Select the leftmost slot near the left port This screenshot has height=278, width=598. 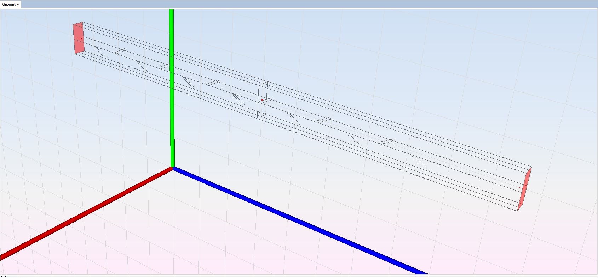99,52
